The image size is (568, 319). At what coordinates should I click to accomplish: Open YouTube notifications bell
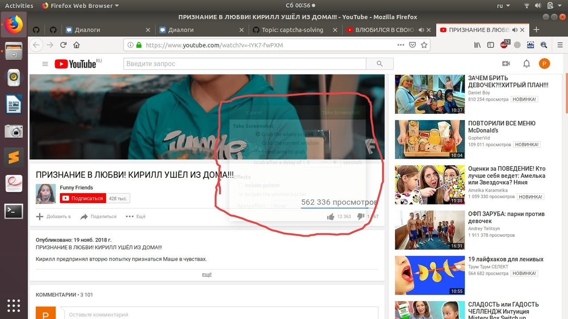[526, 64]
